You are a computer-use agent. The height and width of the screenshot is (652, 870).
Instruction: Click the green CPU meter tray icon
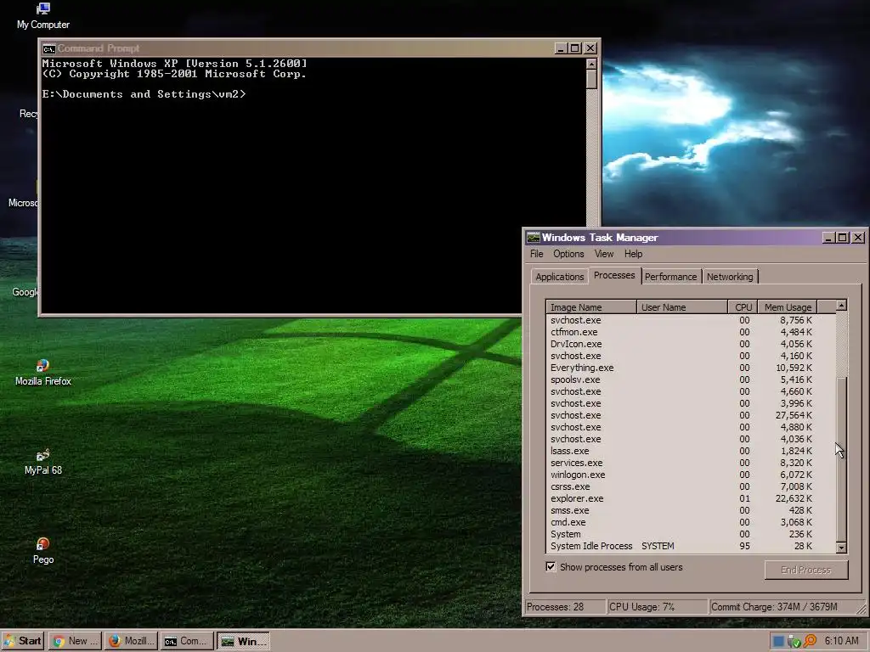coord(794,642)
